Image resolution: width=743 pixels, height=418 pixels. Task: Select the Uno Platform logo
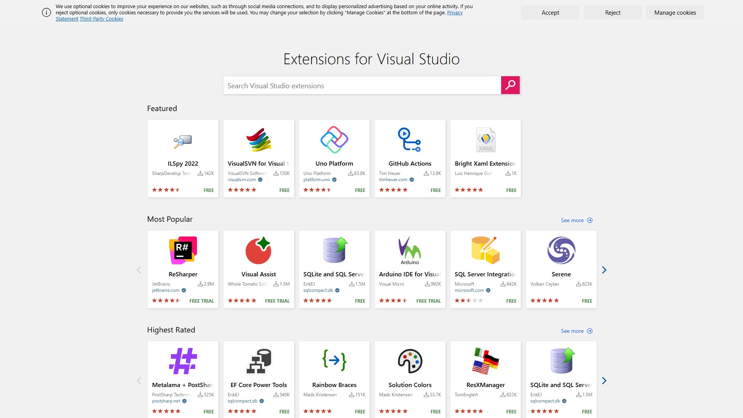point(334,140)
